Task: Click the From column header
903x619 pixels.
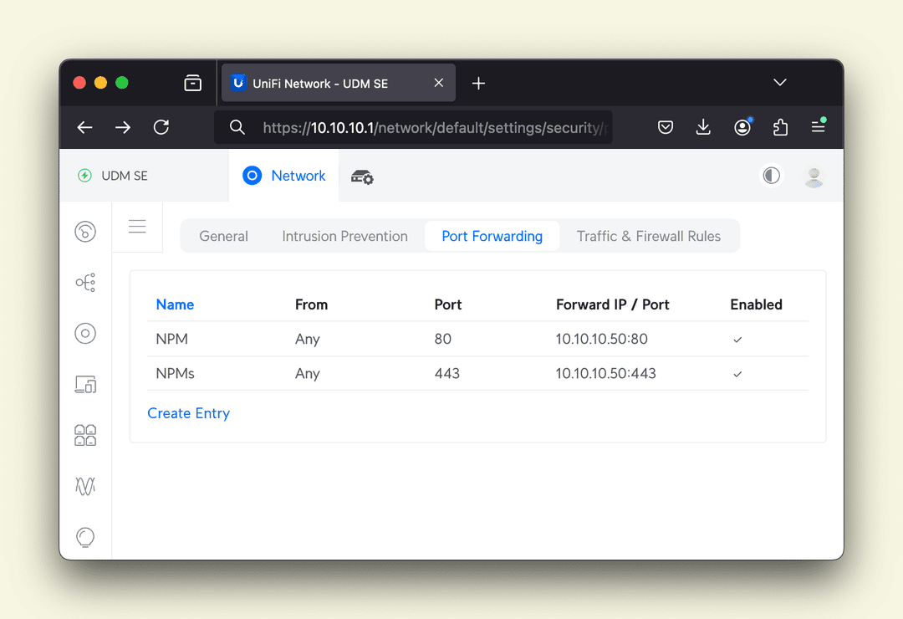Action: point(312,304)
